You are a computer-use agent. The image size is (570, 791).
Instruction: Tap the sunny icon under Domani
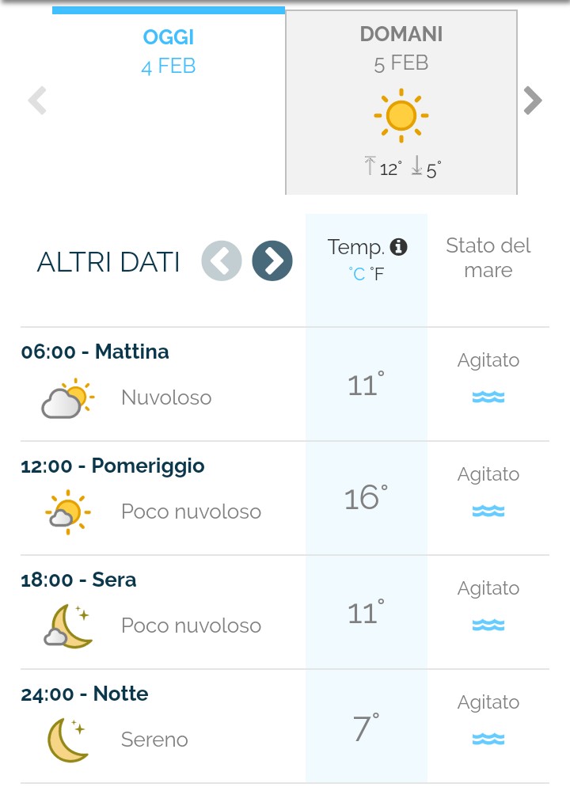tap(401, 116)
